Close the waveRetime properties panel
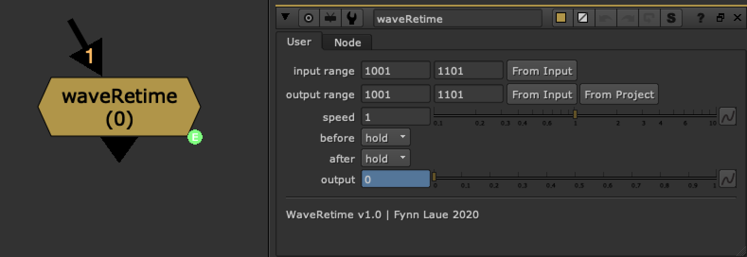 click(x=737, y=17)
